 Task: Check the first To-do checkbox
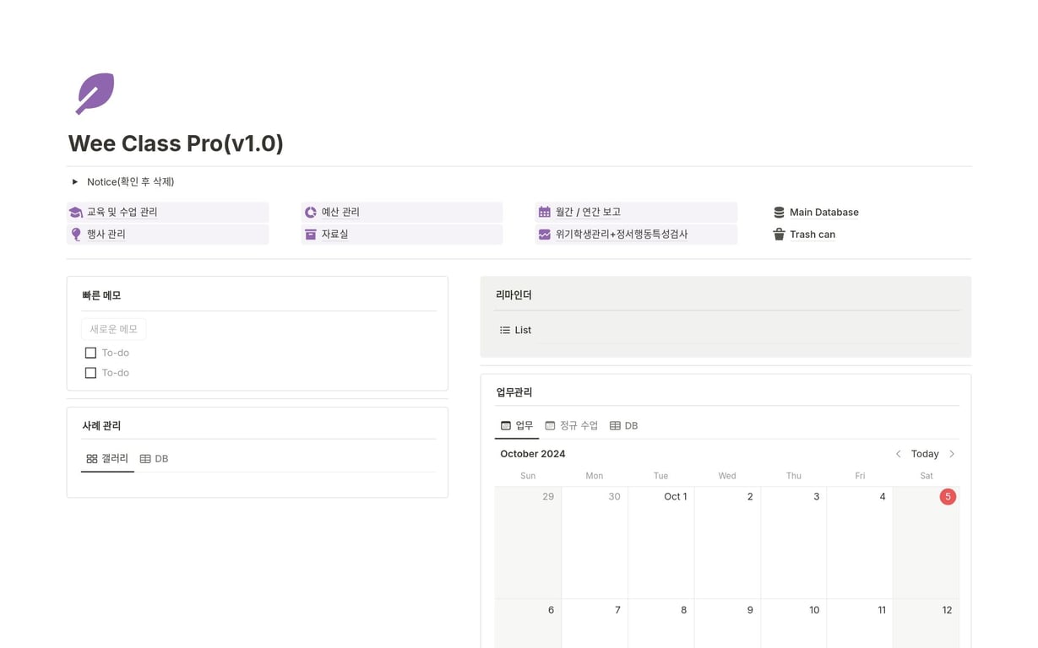[x=90, y=353]
